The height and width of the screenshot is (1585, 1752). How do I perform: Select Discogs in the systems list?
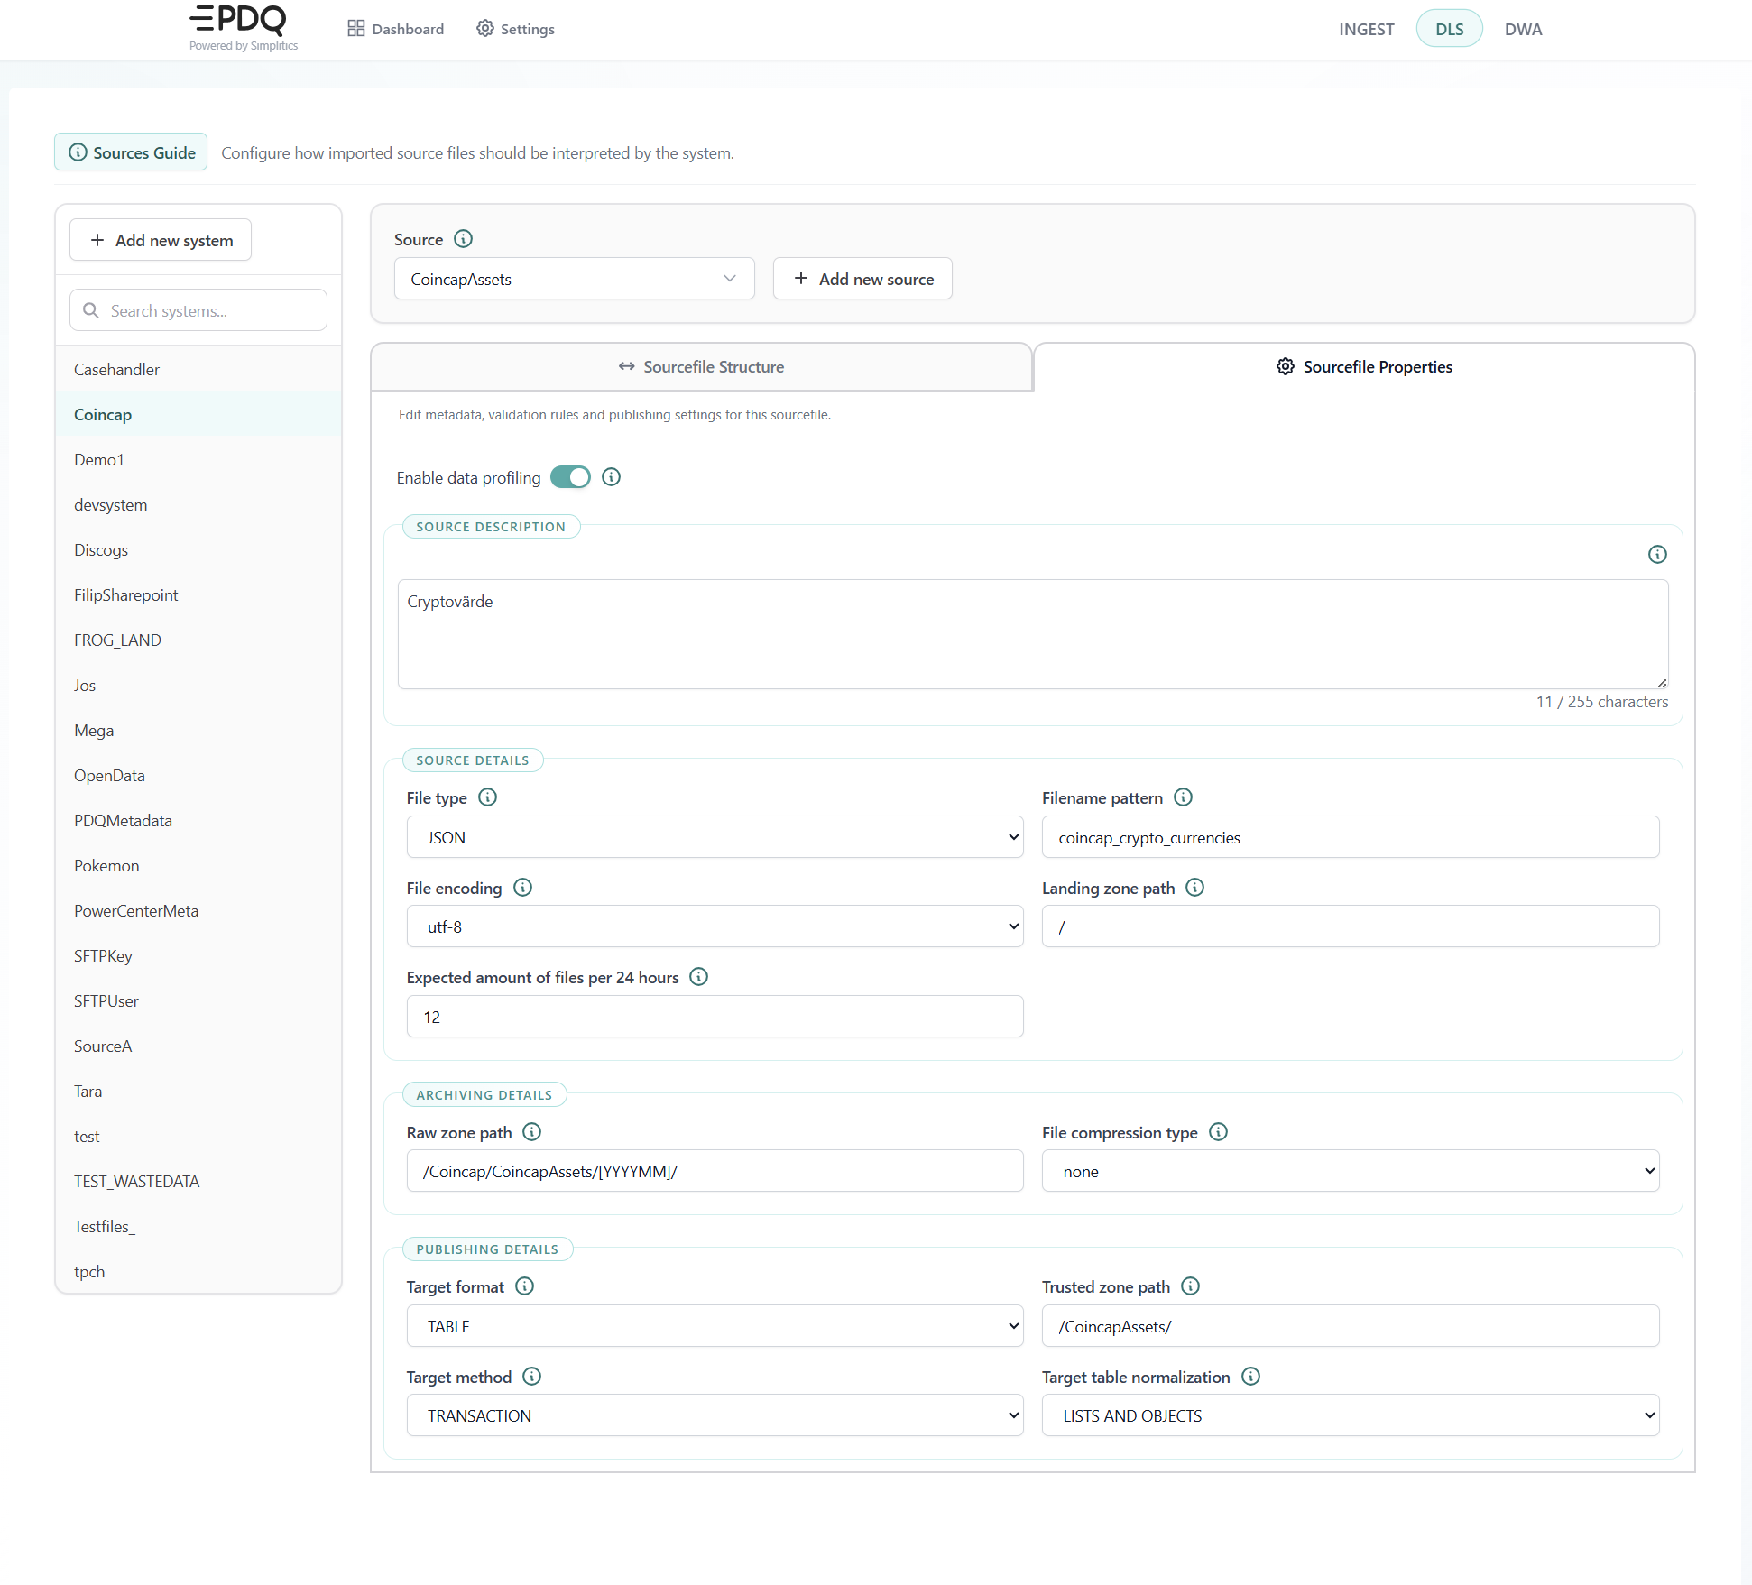[198, 549]
